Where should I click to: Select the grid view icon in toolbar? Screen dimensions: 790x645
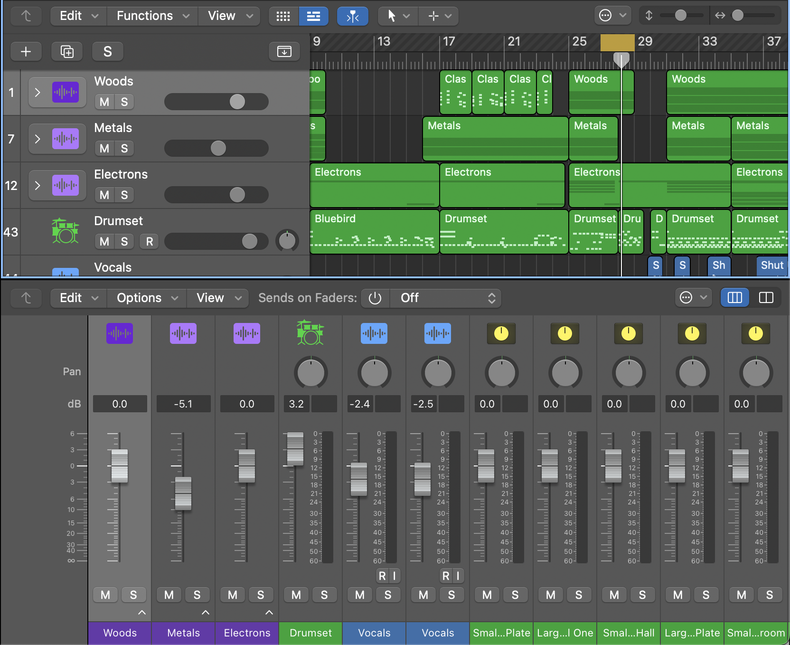283,16
